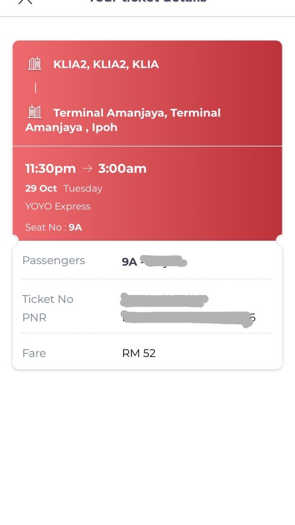Tap the Fare RM 52 amount
The image size is (295, 525).
(140, 353)
